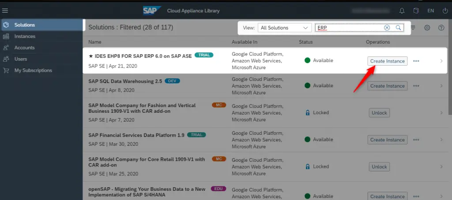Image resolution: width=452 pixels, height=200 pixels.
Task: Open SAP SQL Data Warehousing 2.5
Action: click(x=125, y=81)
